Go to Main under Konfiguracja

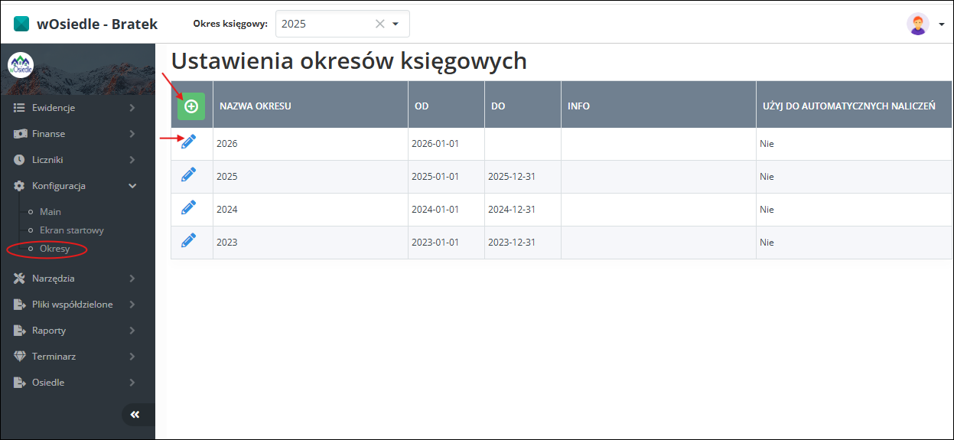coord(50,212)
